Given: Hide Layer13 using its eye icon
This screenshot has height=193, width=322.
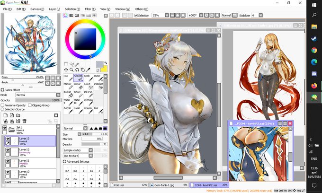Looking at the screenshot, I should click(8, 139).
